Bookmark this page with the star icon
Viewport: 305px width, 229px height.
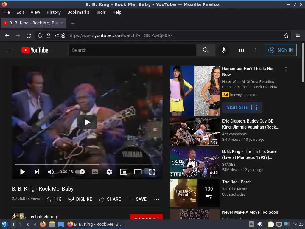(x=286, y=36)
